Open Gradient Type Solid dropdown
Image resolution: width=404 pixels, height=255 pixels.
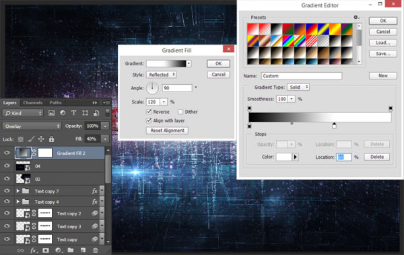tap(298, 87)
